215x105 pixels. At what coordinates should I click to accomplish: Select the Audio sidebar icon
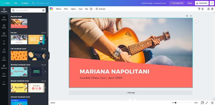[x=4, y=50]
